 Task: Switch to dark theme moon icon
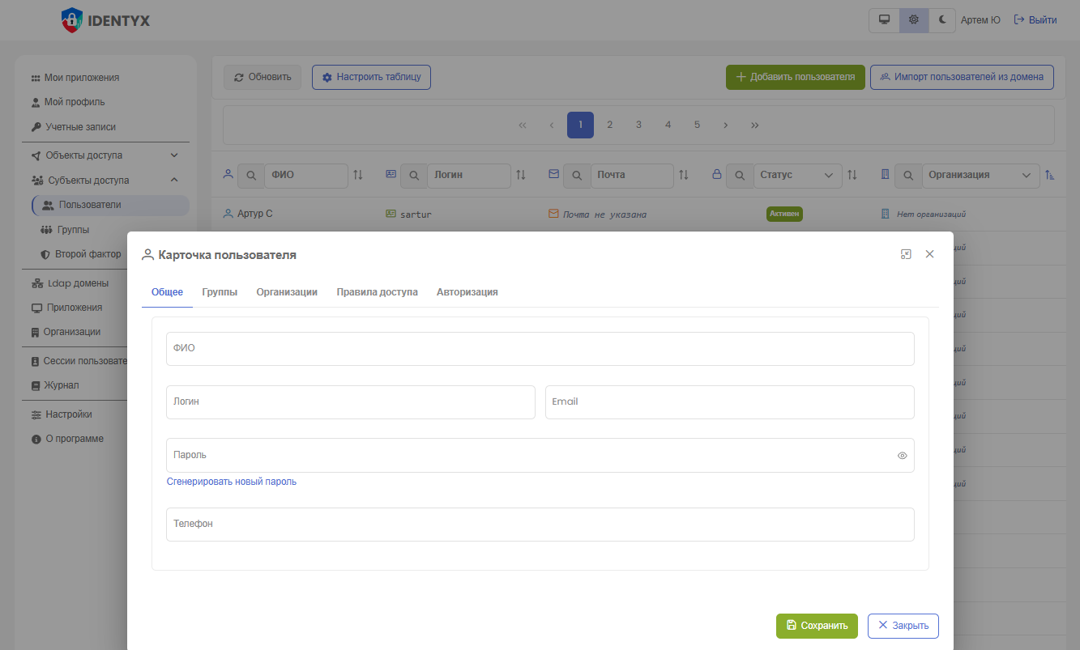coord(942,20)
